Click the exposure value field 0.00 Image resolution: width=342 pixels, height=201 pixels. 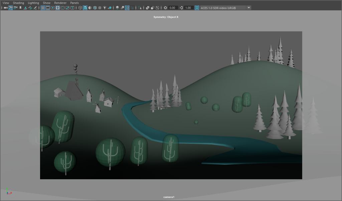(172, 8)
